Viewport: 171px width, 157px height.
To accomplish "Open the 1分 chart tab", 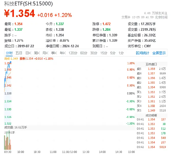I will point(121,53).
